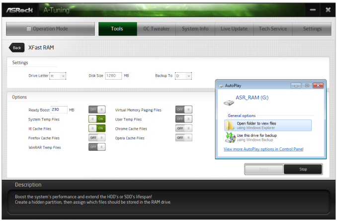
Task: Click the ASR_RAM drive icon in AutoPlay
Action: tap(229, 103)
